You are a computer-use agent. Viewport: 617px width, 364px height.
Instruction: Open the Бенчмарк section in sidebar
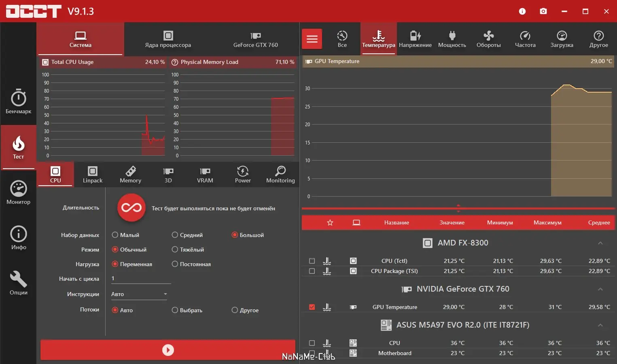(18, 101)
